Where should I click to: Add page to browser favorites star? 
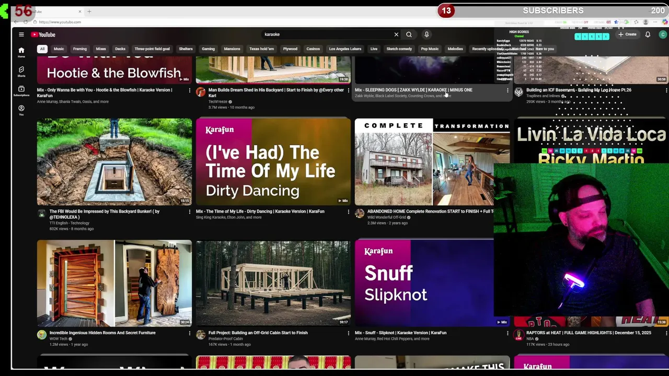[616, 22]
